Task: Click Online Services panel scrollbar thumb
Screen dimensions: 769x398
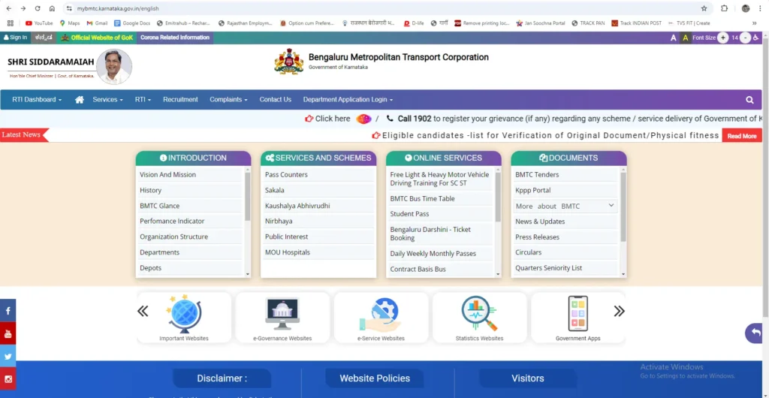Action: [x=498, y=196]
